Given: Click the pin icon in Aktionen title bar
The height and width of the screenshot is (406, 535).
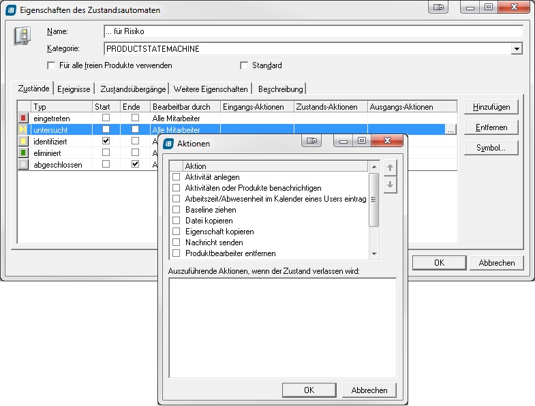Looking at the screenshot, I should 312,141.
